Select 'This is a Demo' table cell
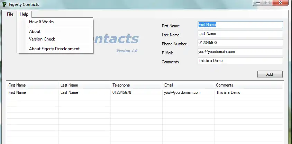 pyautogui.click(x=249, y=92)
